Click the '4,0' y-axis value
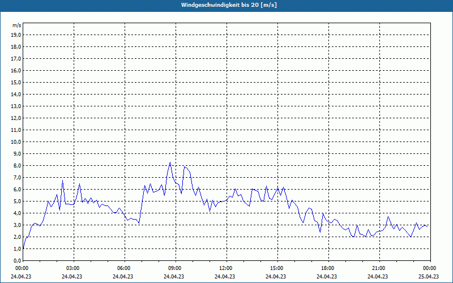This screenshot has width=453, height=283. (x=17, y=213)
